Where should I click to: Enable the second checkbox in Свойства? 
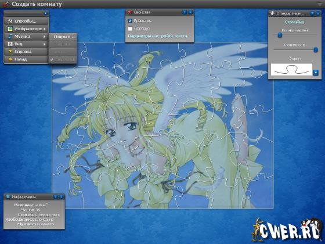pos(130,28)
